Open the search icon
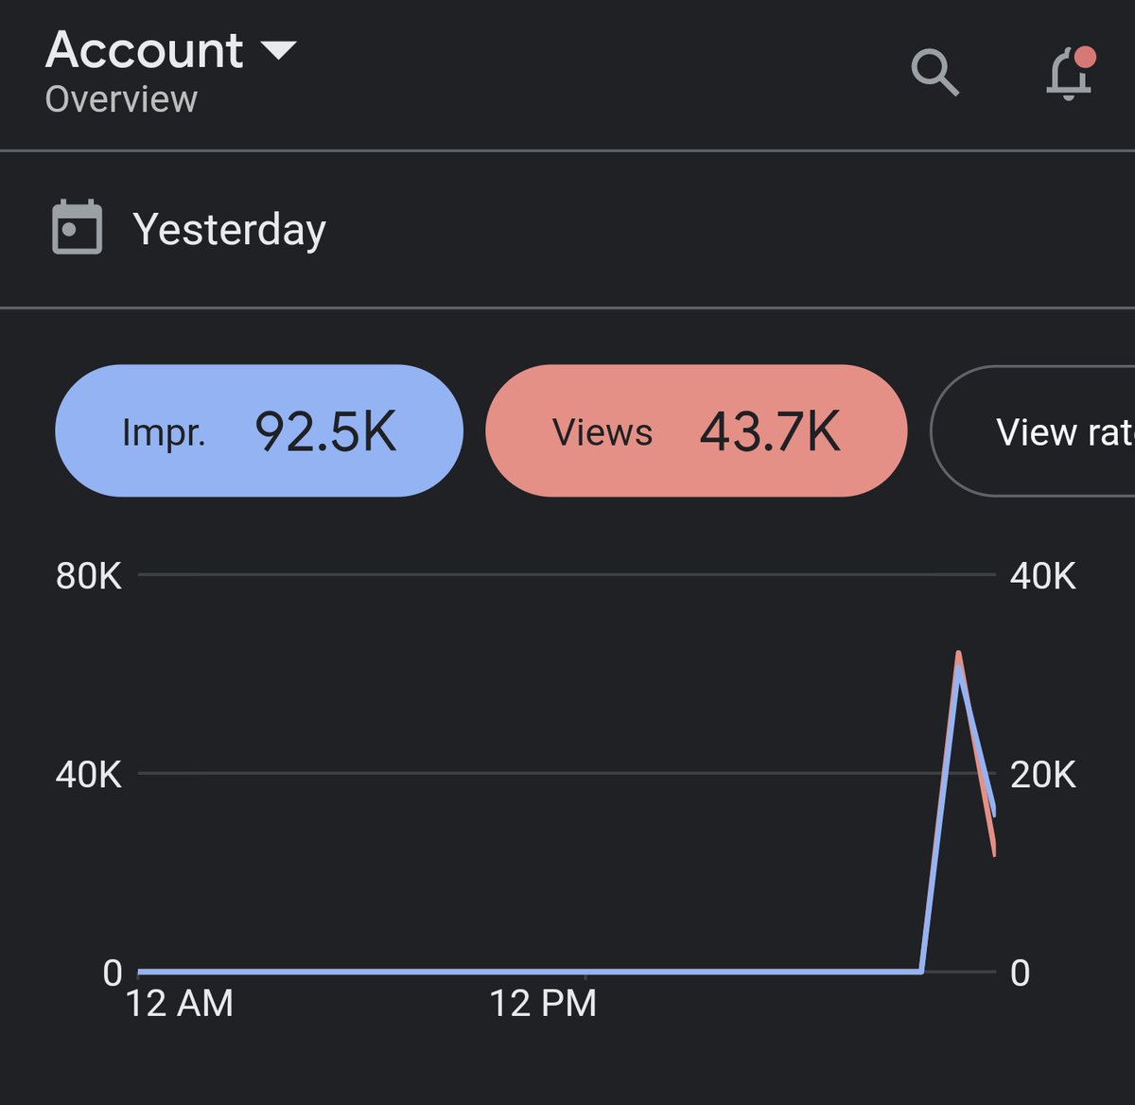The height and width of the screenshot is (1105, 1135). pos(934,73)
